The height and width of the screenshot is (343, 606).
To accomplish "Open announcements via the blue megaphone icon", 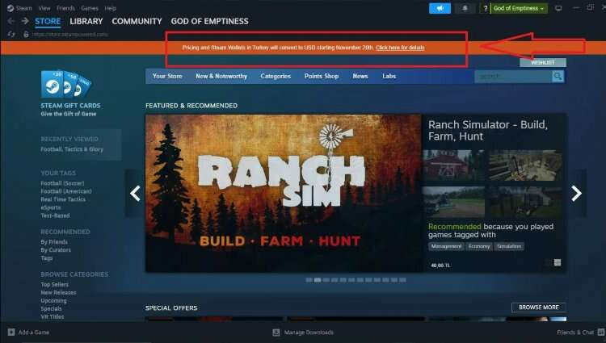I will coord(440,8).
